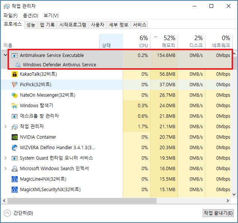Viewport: 238px width, 223px height.
Task: Click the Windows Defender Antivirus Service entry
Action: 59,65
